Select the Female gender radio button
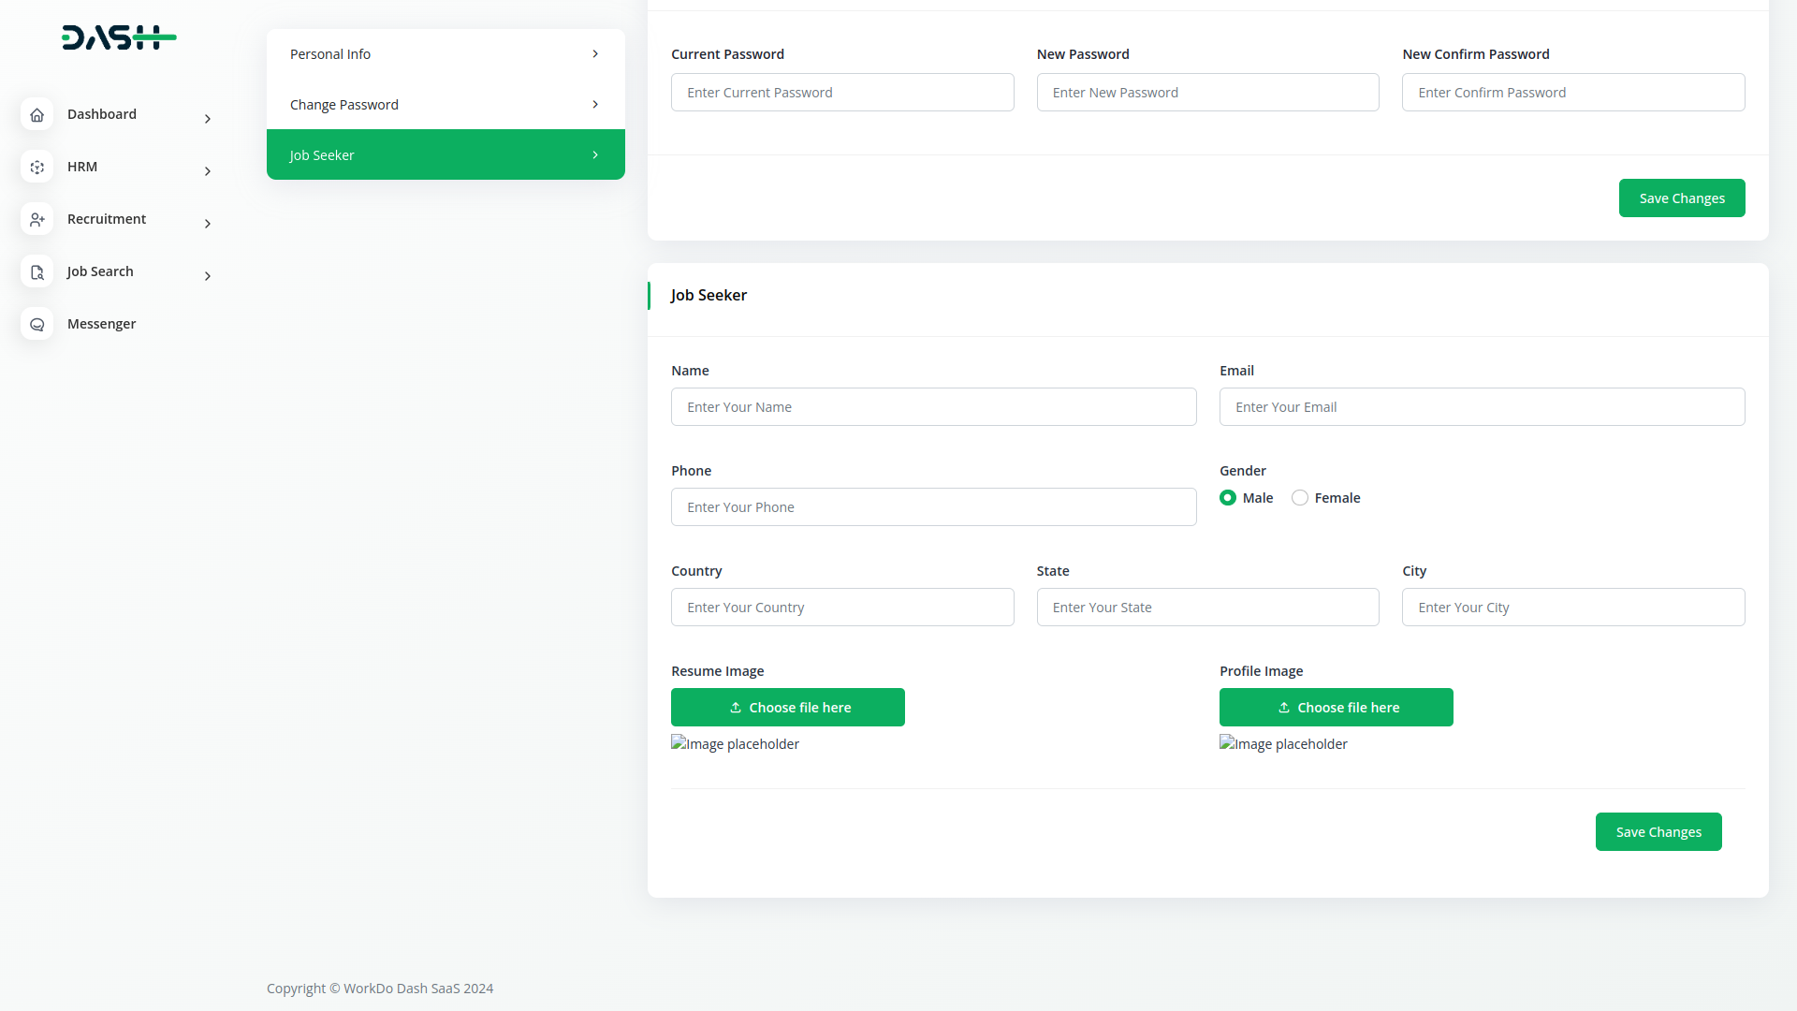Viewport: 1797px width, 1011px height. tap(1300, 498)
